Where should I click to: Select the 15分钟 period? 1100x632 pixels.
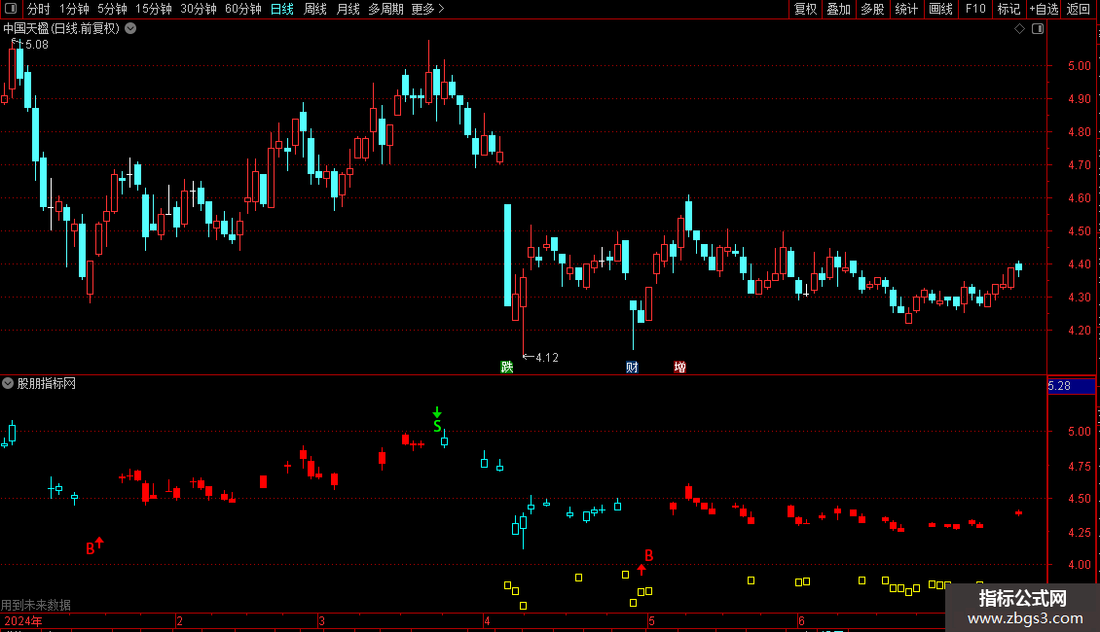[x=154, y=9]
